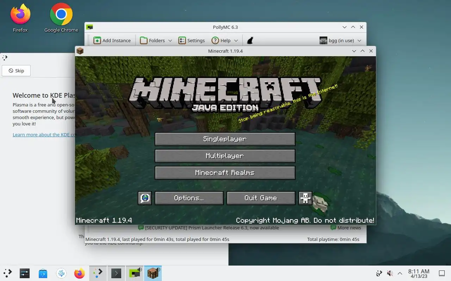Click the KDE Welcome window icon
This screenshot has height=281, width=451.
(5, 58)
